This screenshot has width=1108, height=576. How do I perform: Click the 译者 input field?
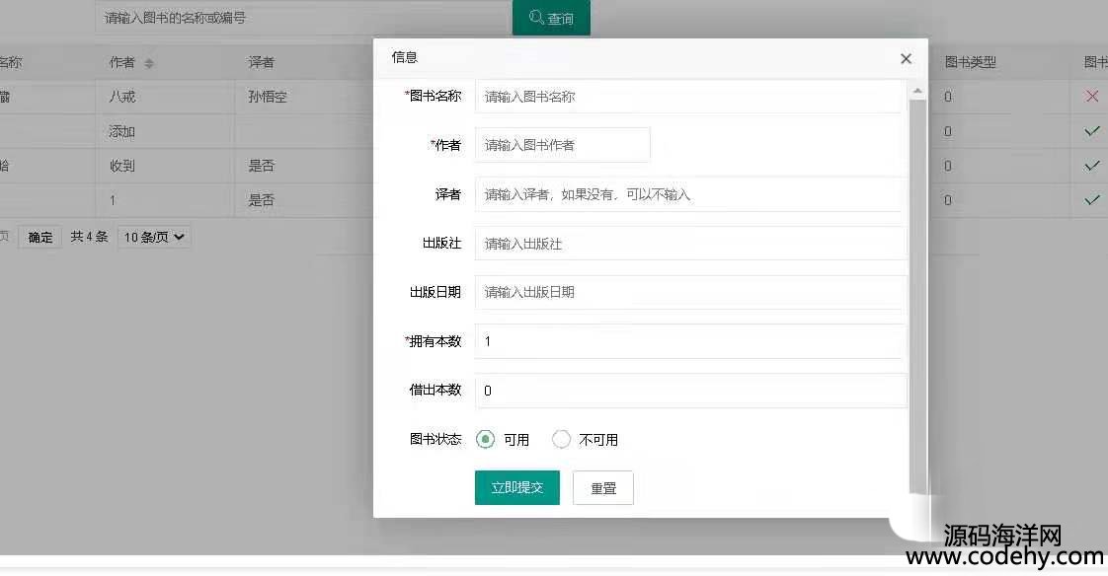(688, 194)
